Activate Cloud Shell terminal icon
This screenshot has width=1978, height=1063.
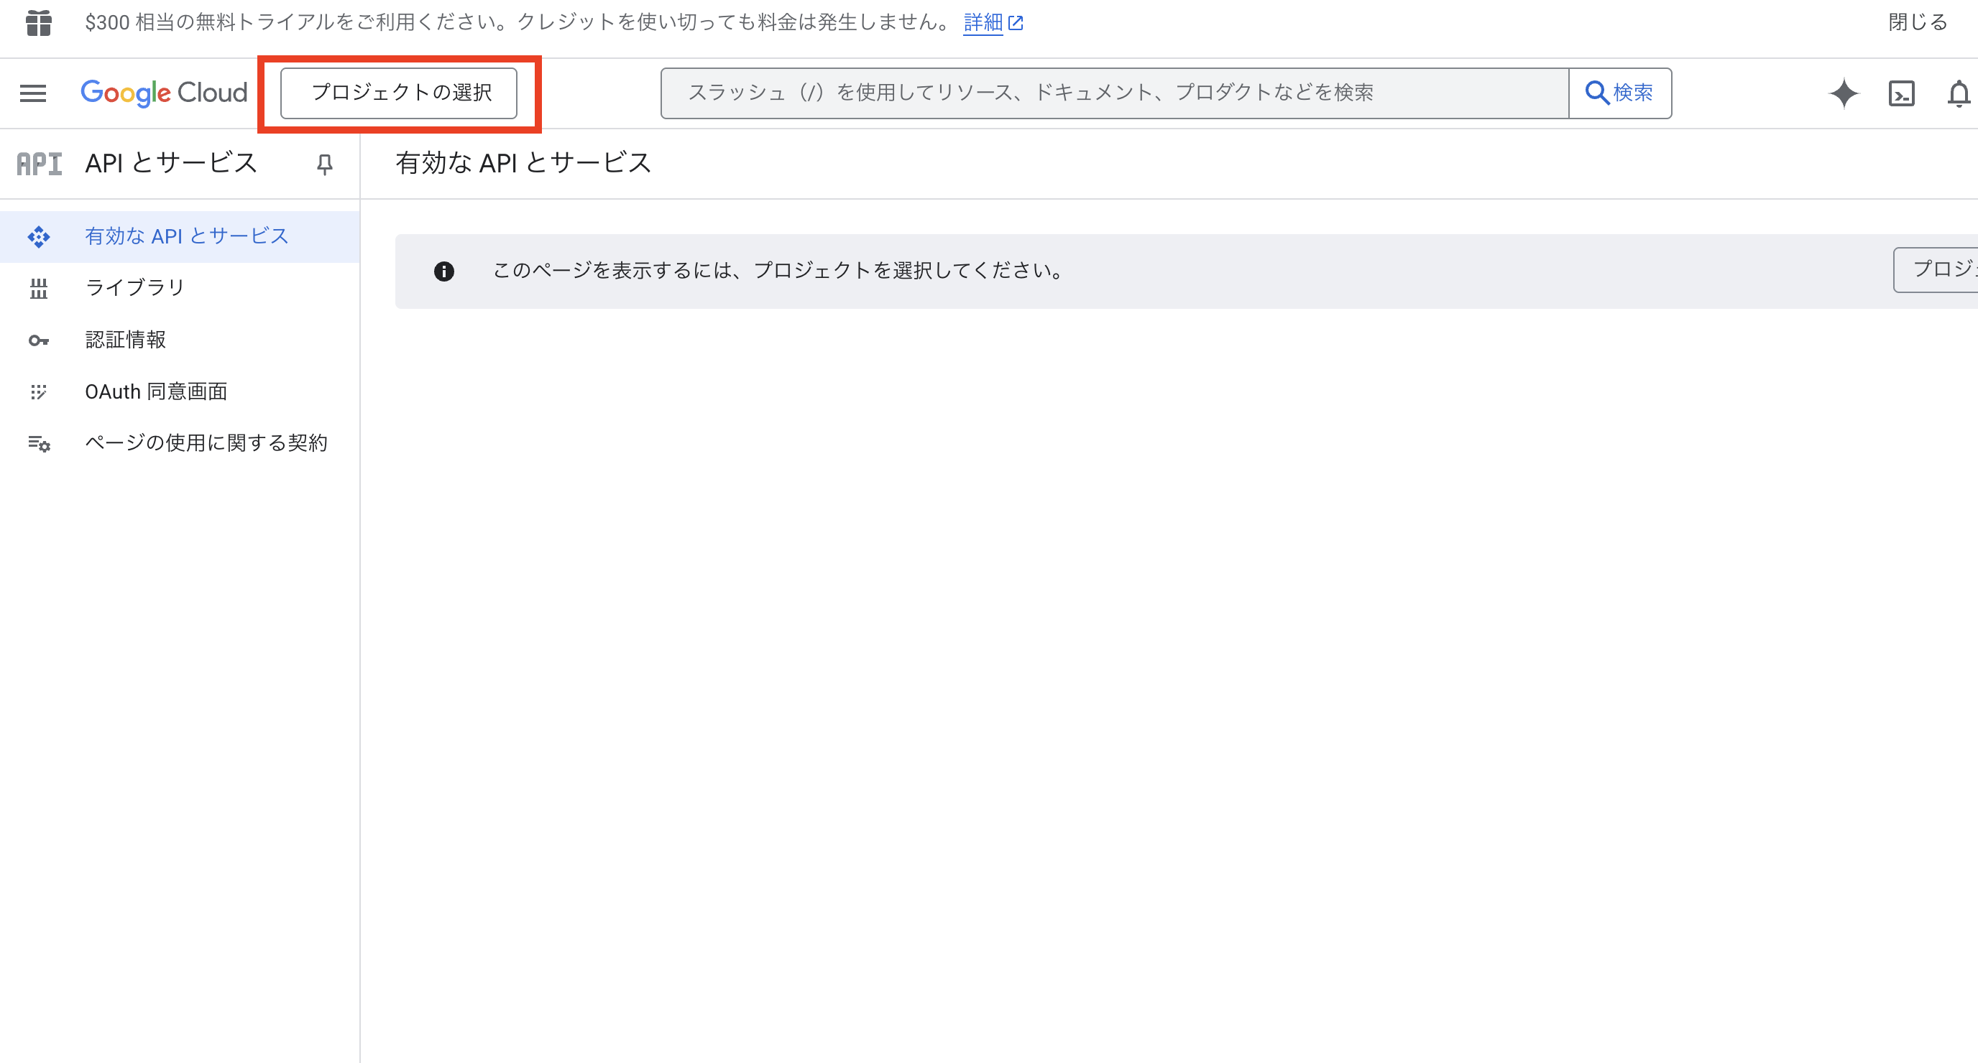[1901, 93]
